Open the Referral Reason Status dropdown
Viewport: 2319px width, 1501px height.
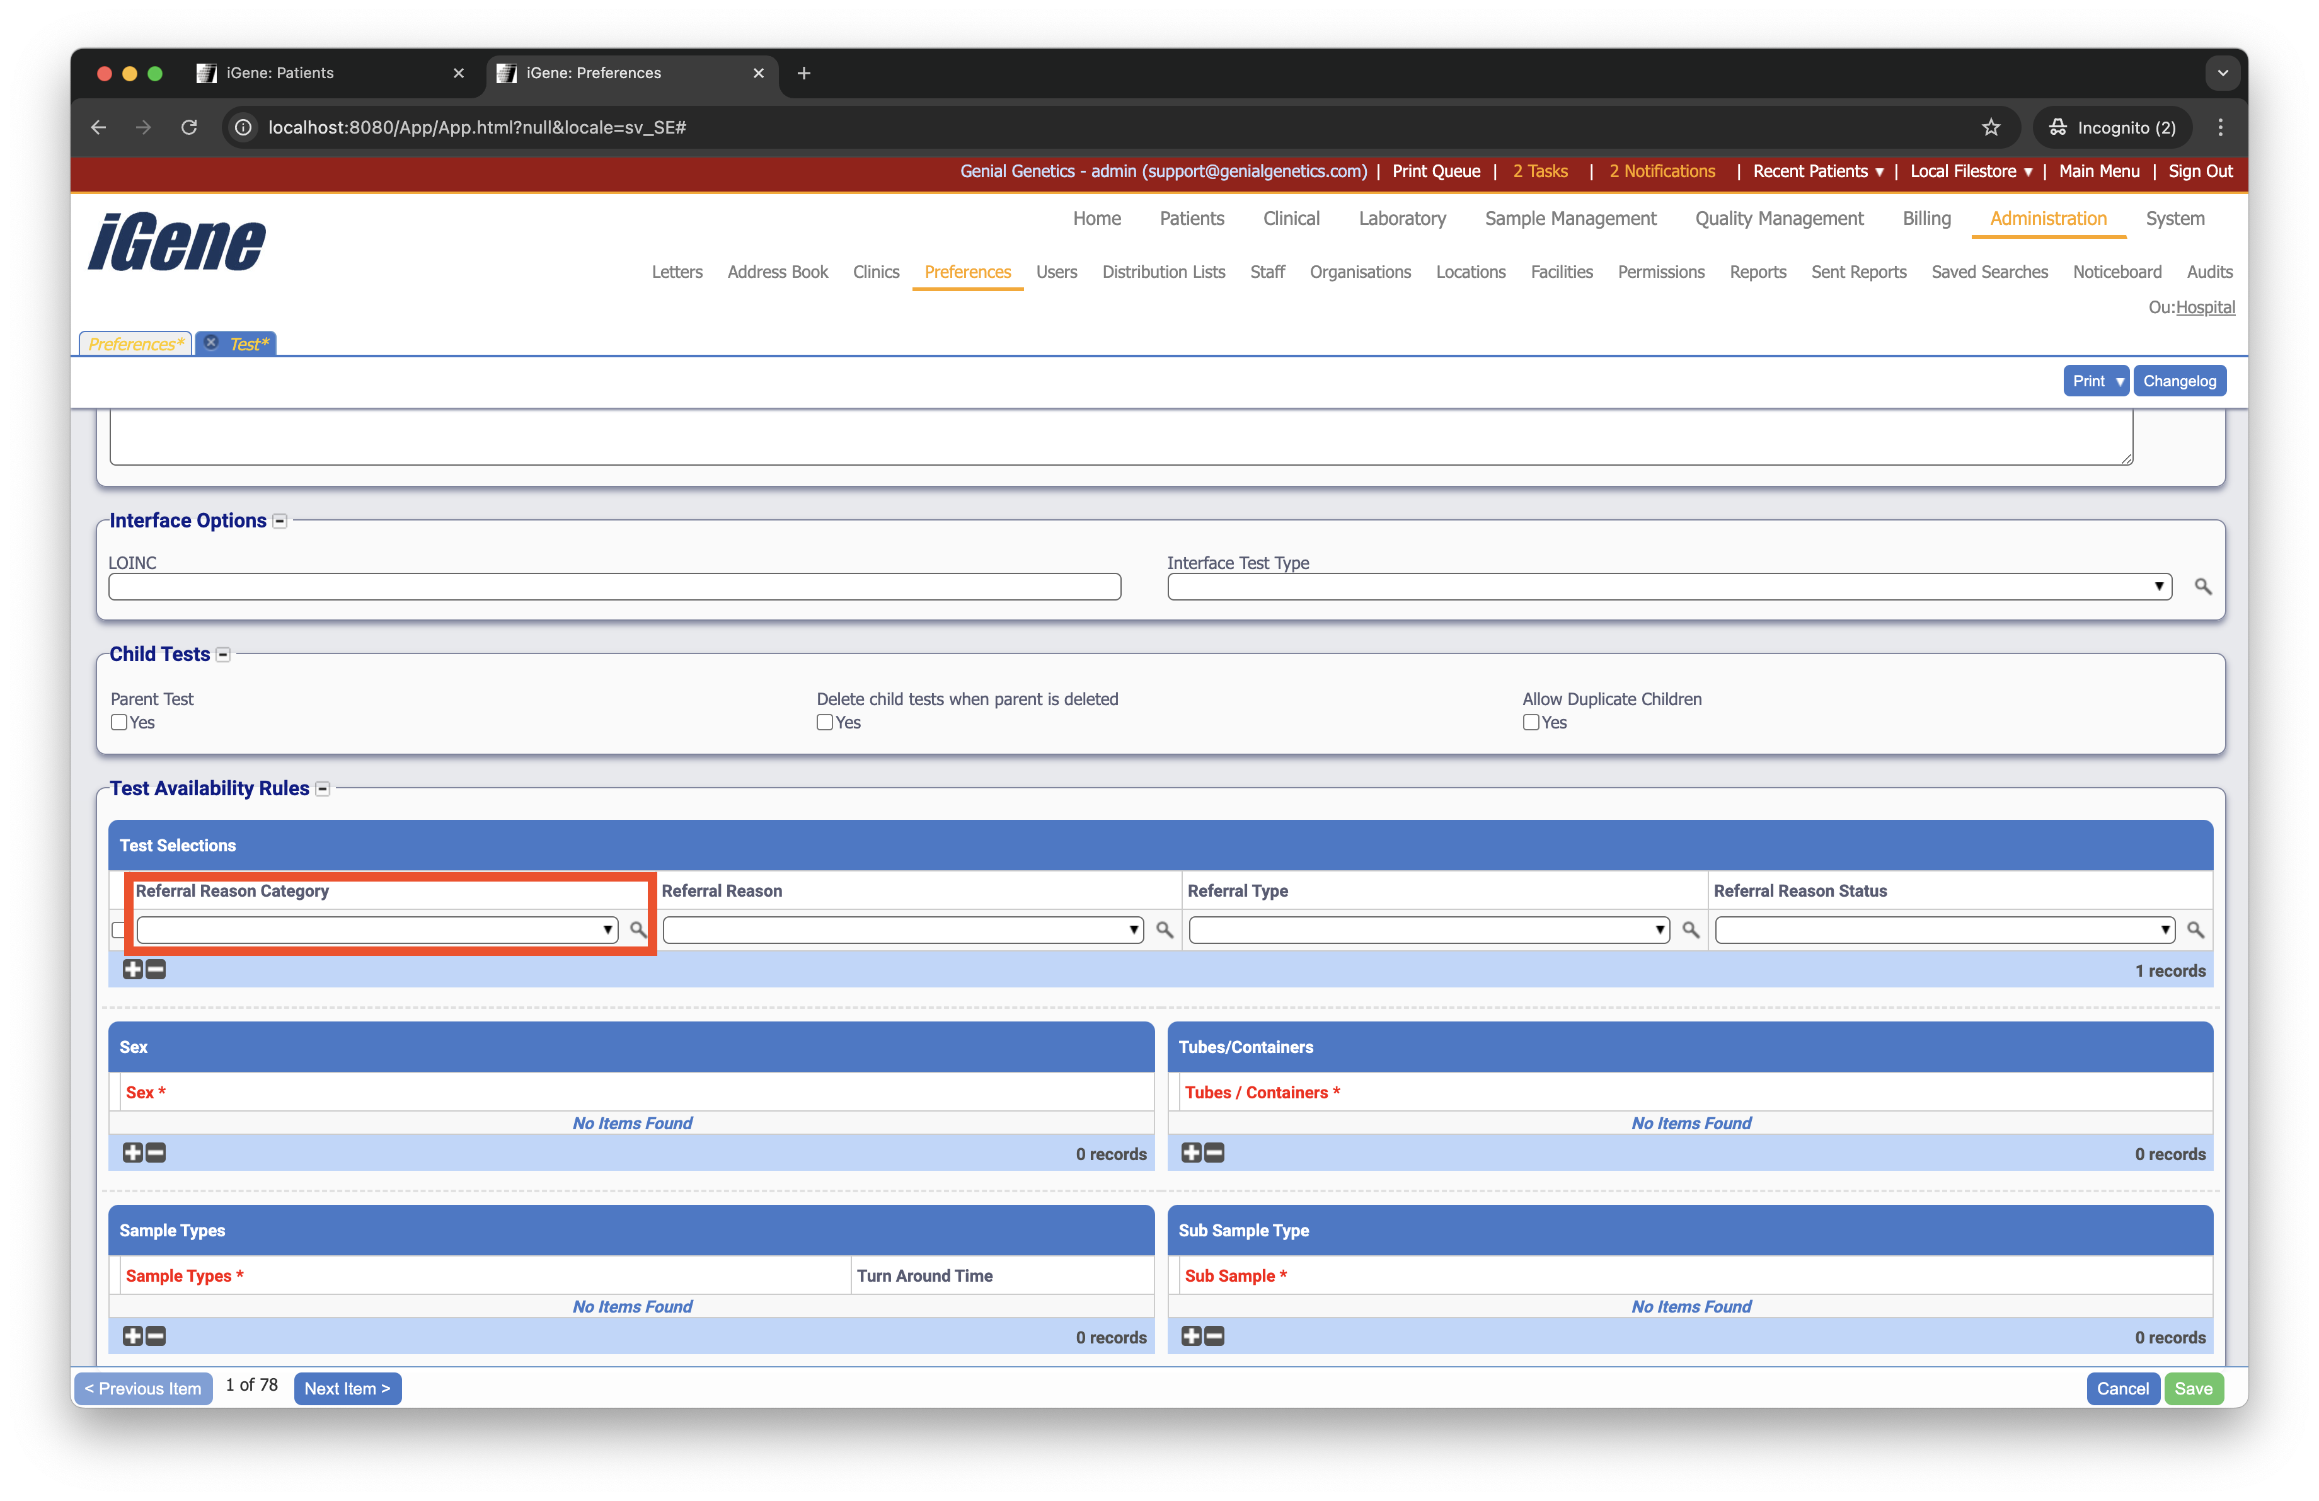(2166, 930)
